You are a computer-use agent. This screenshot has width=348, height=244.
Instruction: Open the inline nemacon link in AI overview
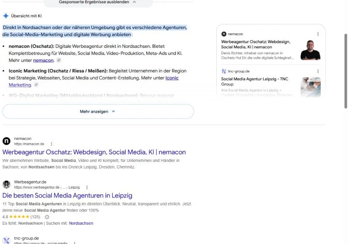pyautogui.click(x=43, y=60)
